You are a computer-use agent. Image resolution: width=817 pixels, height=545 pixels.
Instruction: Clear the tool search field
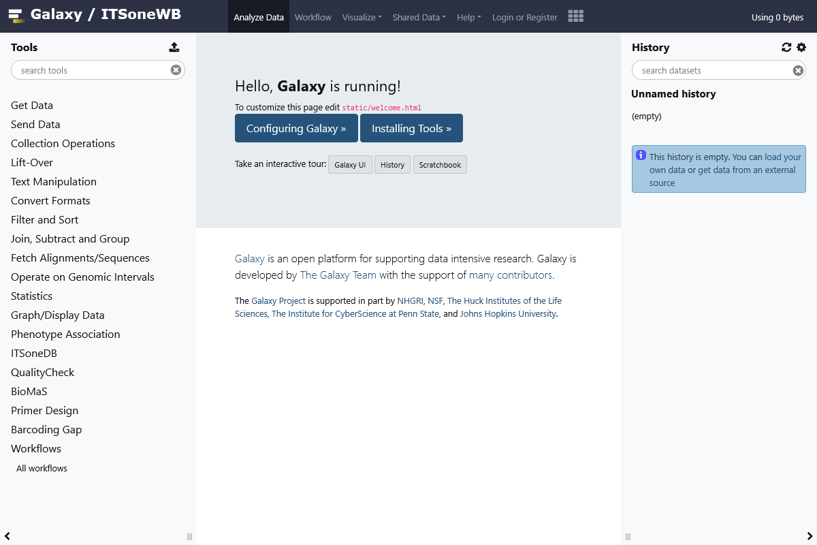pyautogui.click(x=176, y=69)
